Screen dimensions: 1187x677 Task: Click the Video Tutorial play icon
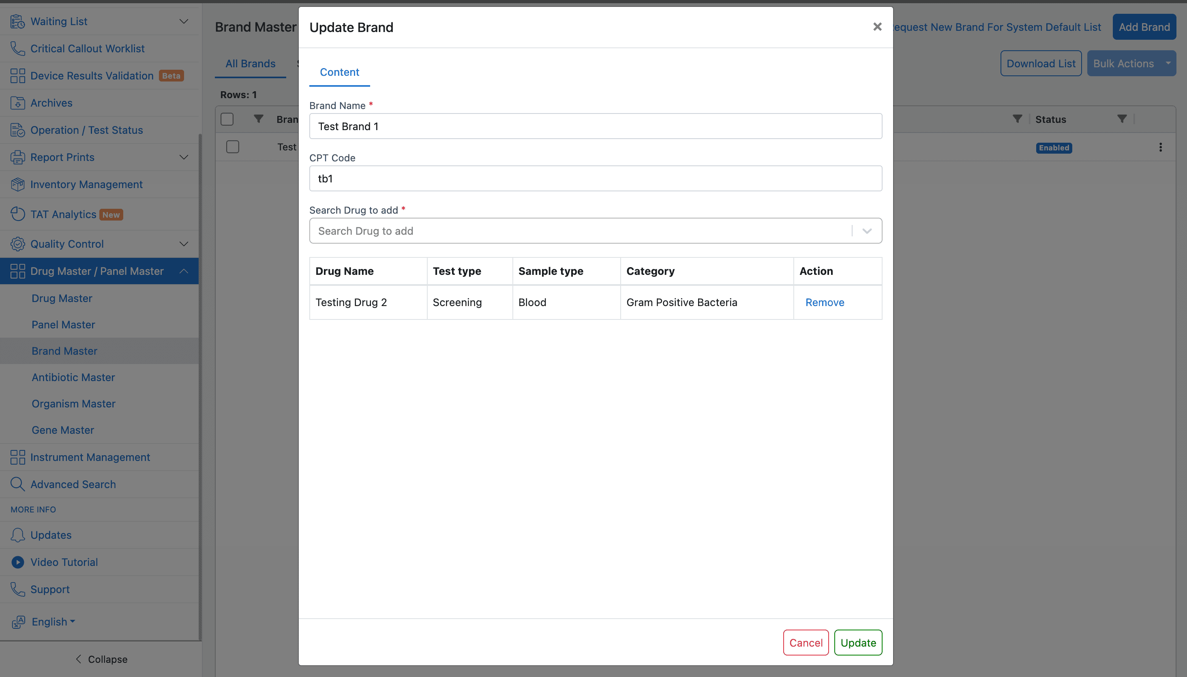[x=18, y=562]
